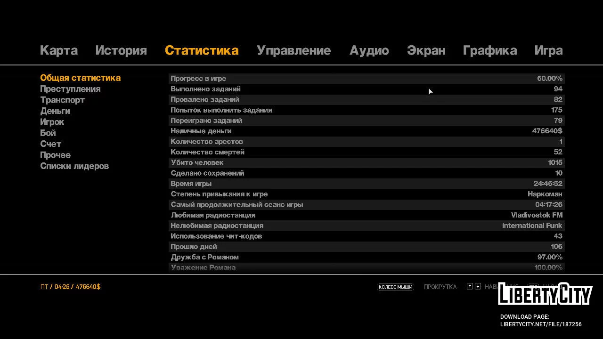Viewport: 603px width, 339px height.
Task: Click the 'Колесо мыши' scroll hint icon
Action: [395, 287]
